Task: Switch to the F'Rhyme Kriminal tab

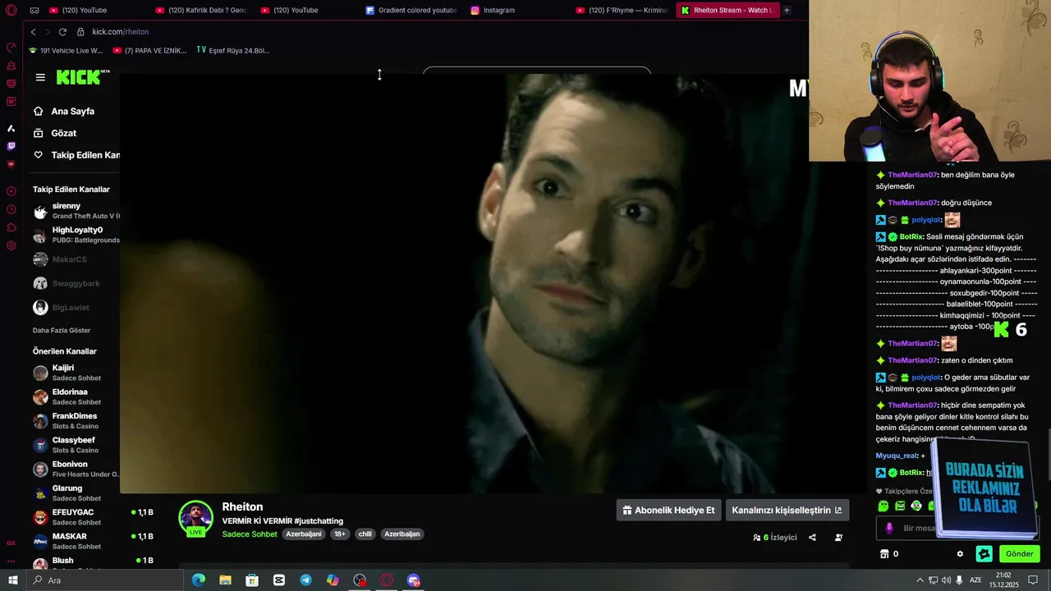Action: (622, 11)
